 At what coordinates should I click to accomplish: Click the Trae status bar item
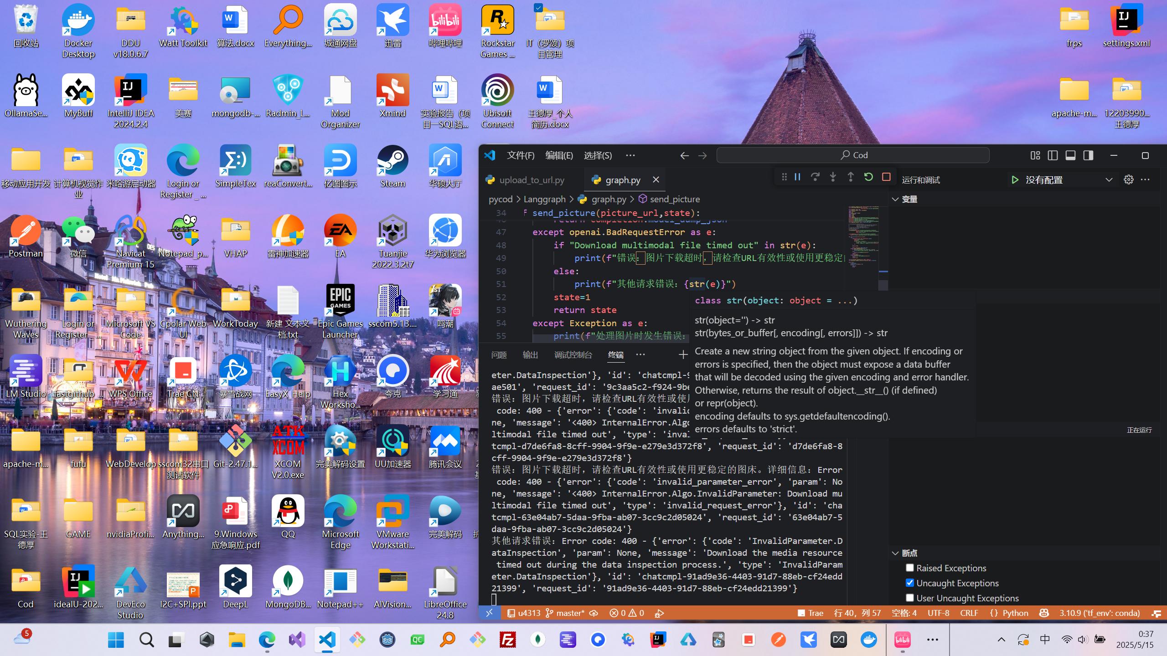[x=810, y=613]
